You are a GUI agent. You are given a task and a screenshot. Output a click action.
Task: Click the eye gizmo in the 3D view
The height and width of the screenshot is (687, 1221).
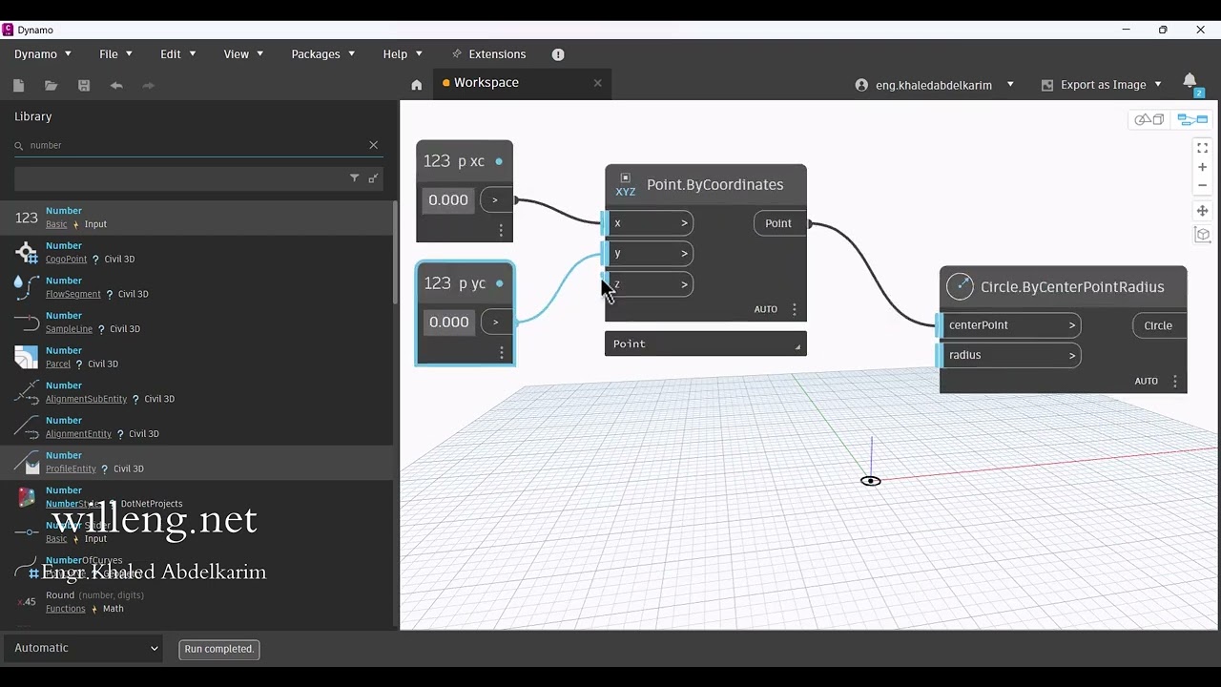coord(870,481)
